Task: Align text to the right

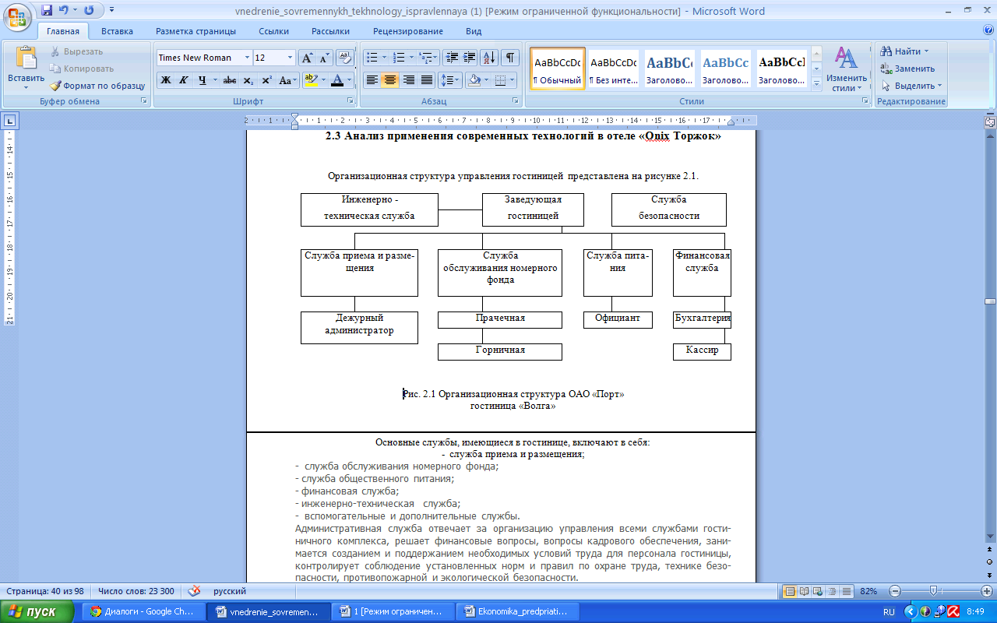Action: (x=408, y=79)
